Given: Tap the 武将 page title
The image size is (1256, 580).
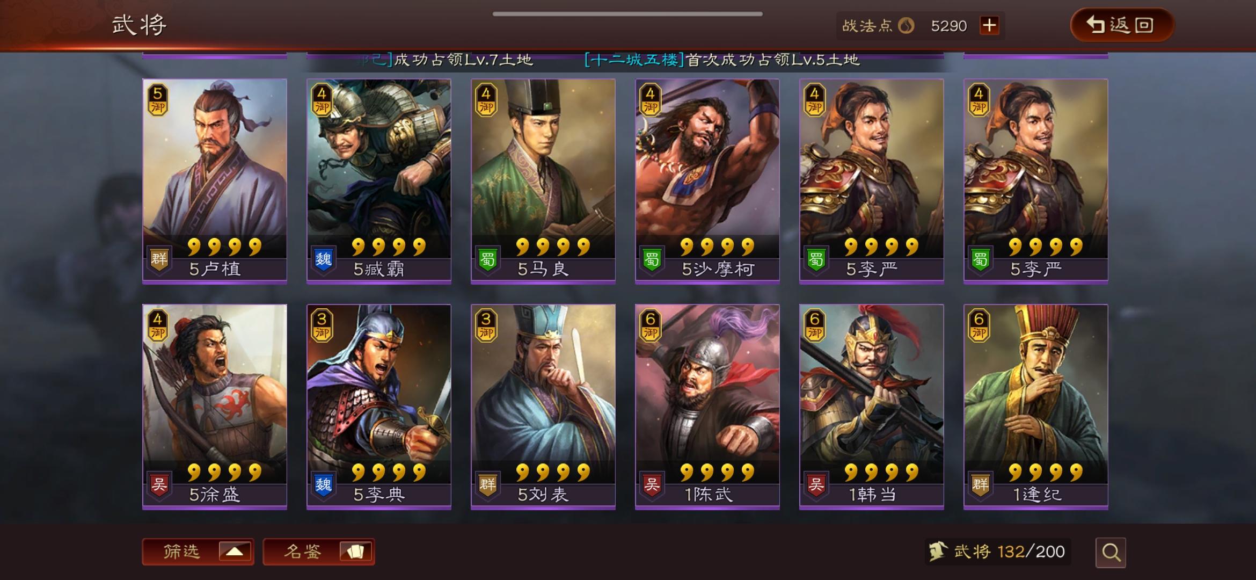Looking at the screenshot, I should click(x=140, y=25).
